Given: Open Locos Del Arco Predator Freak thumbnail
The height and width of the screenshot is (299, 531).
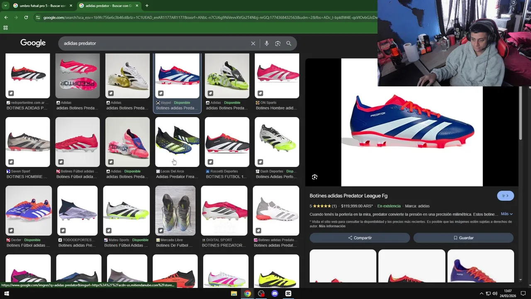Looking at the screenshot, I should pos(177,142).
